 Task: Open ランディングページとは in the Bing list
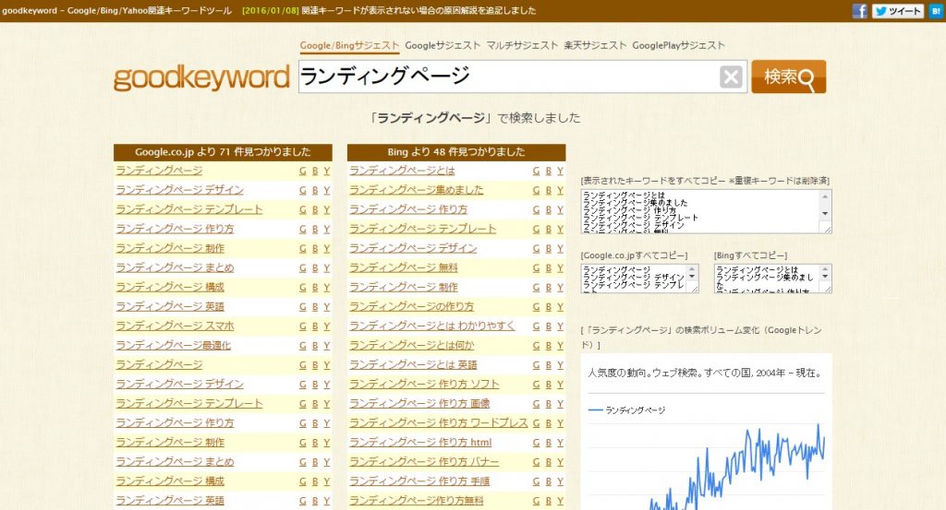(x=402, y=171)
